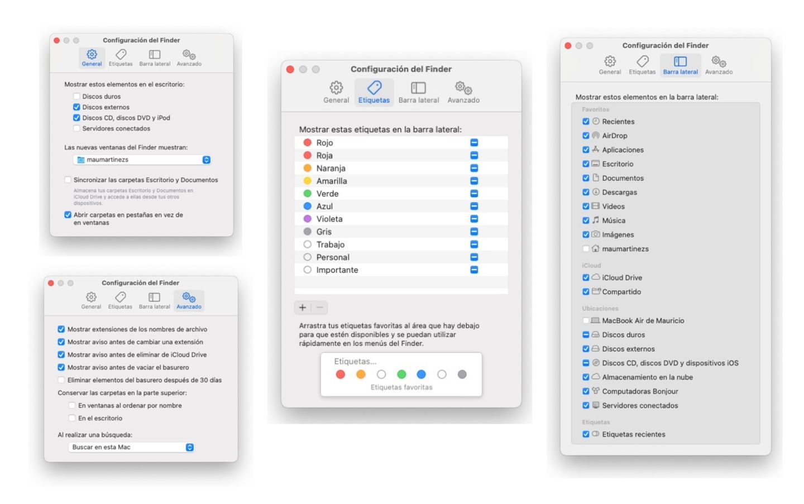Click the laptop icon beside MacBook Air de Mauricio
Viewport: 804px width, 504px height.
[x=595, y=320]
